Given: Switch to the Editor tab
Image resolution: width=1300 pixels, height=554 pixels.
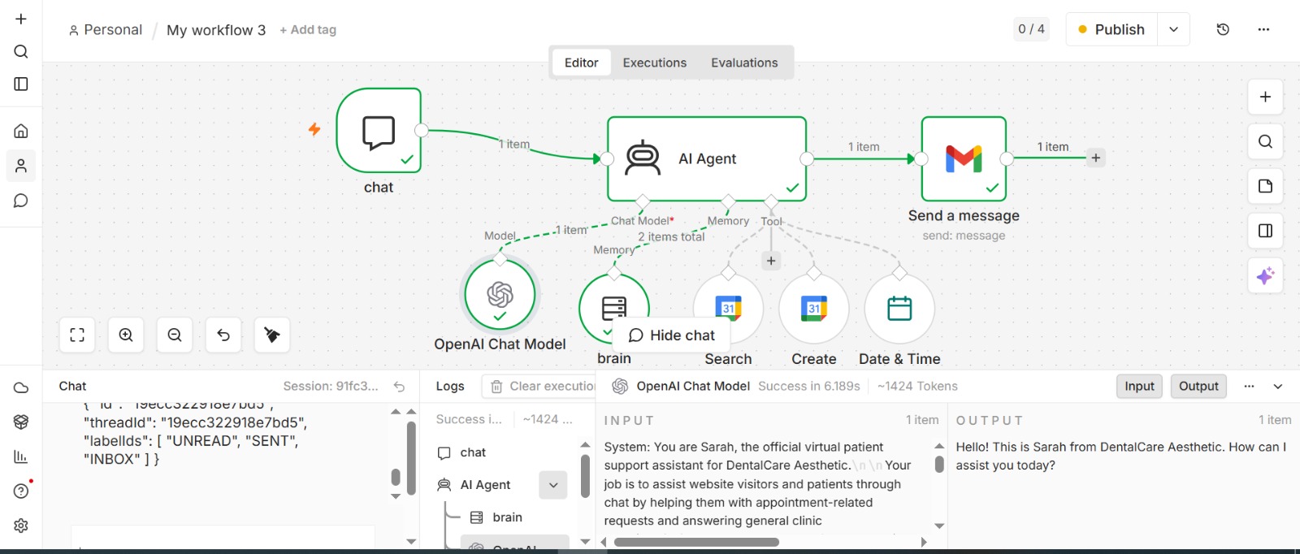Looking at the screenshot, I should click(x=582, y=63).
